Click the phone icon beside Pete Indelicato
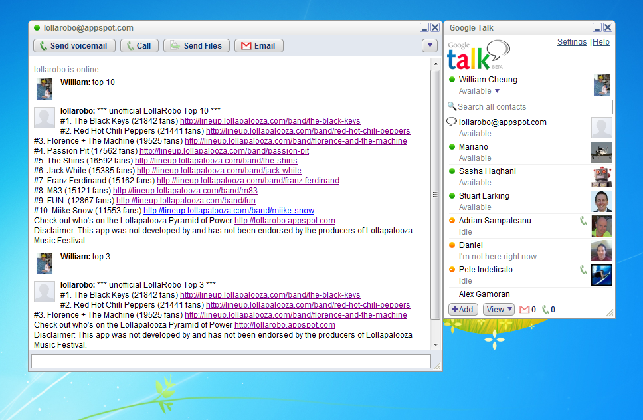 click(x=583, y=270)
